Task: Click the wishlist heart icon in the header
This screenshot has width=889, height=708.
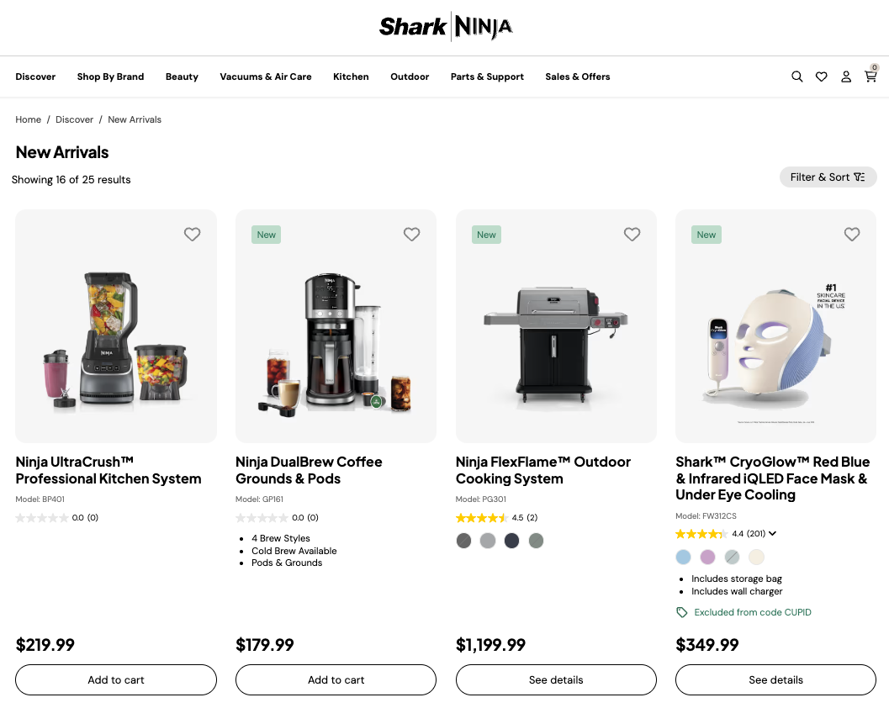Action: coord(821,77)
